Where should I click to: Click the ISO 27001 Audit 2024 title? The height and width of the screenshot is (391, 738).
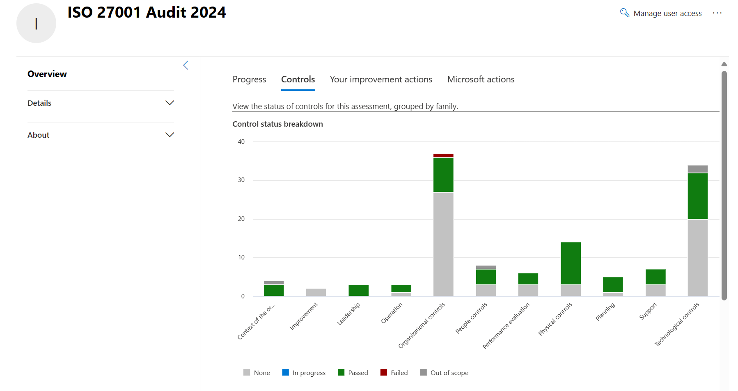(147, 12)
